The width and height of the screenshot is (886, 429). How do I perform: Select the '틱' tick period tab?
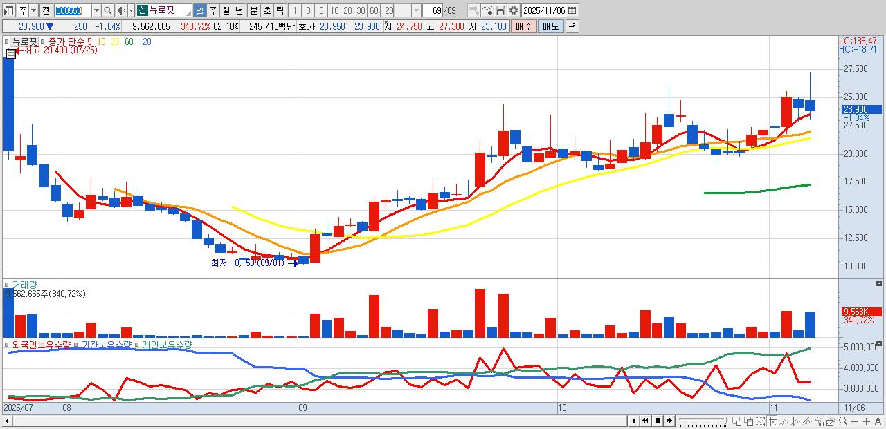tap(280, 10)
